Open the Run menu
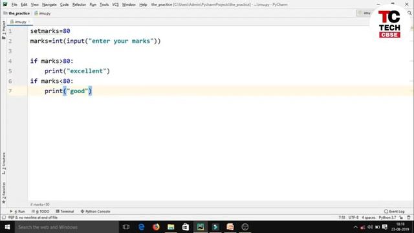Viewport: 414px width, 233px height. point(93,5)
